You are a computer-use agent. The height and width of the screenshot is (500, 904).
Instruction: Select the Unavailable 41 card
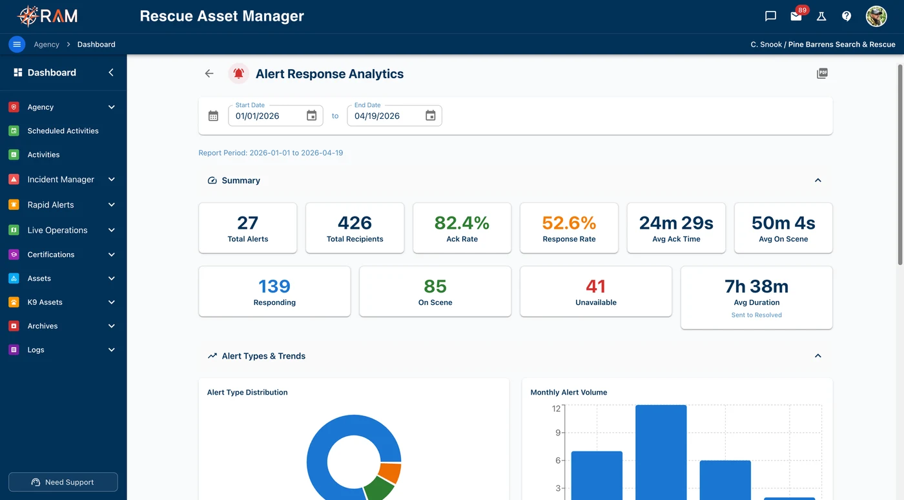[x=596, y=291]
